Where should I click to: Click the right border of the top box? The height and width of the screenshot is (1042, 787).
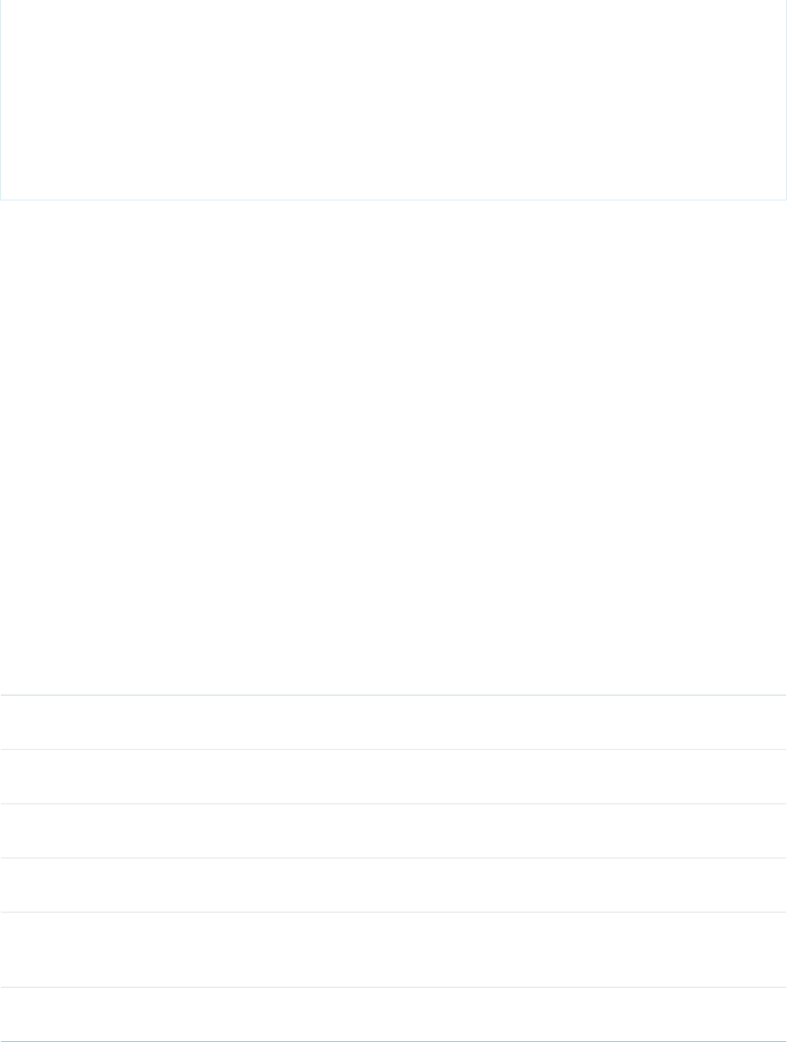click(x=786, y=99)
